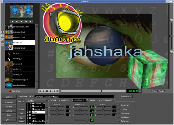Click the Scale Y slider
Viewport: 174px width, 125px height.
tap(104, 111)
